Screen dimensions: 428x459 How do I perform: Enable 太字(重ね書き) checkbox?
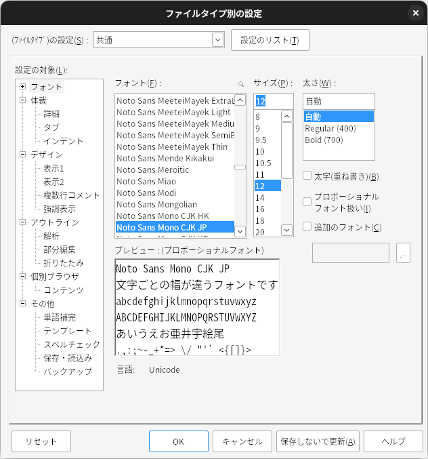tap(307, 176)
